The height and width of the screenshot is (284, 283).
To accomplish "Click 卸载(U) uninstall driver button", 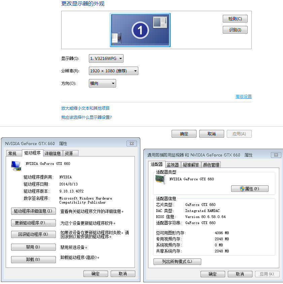I will click(x=33, y=259).
